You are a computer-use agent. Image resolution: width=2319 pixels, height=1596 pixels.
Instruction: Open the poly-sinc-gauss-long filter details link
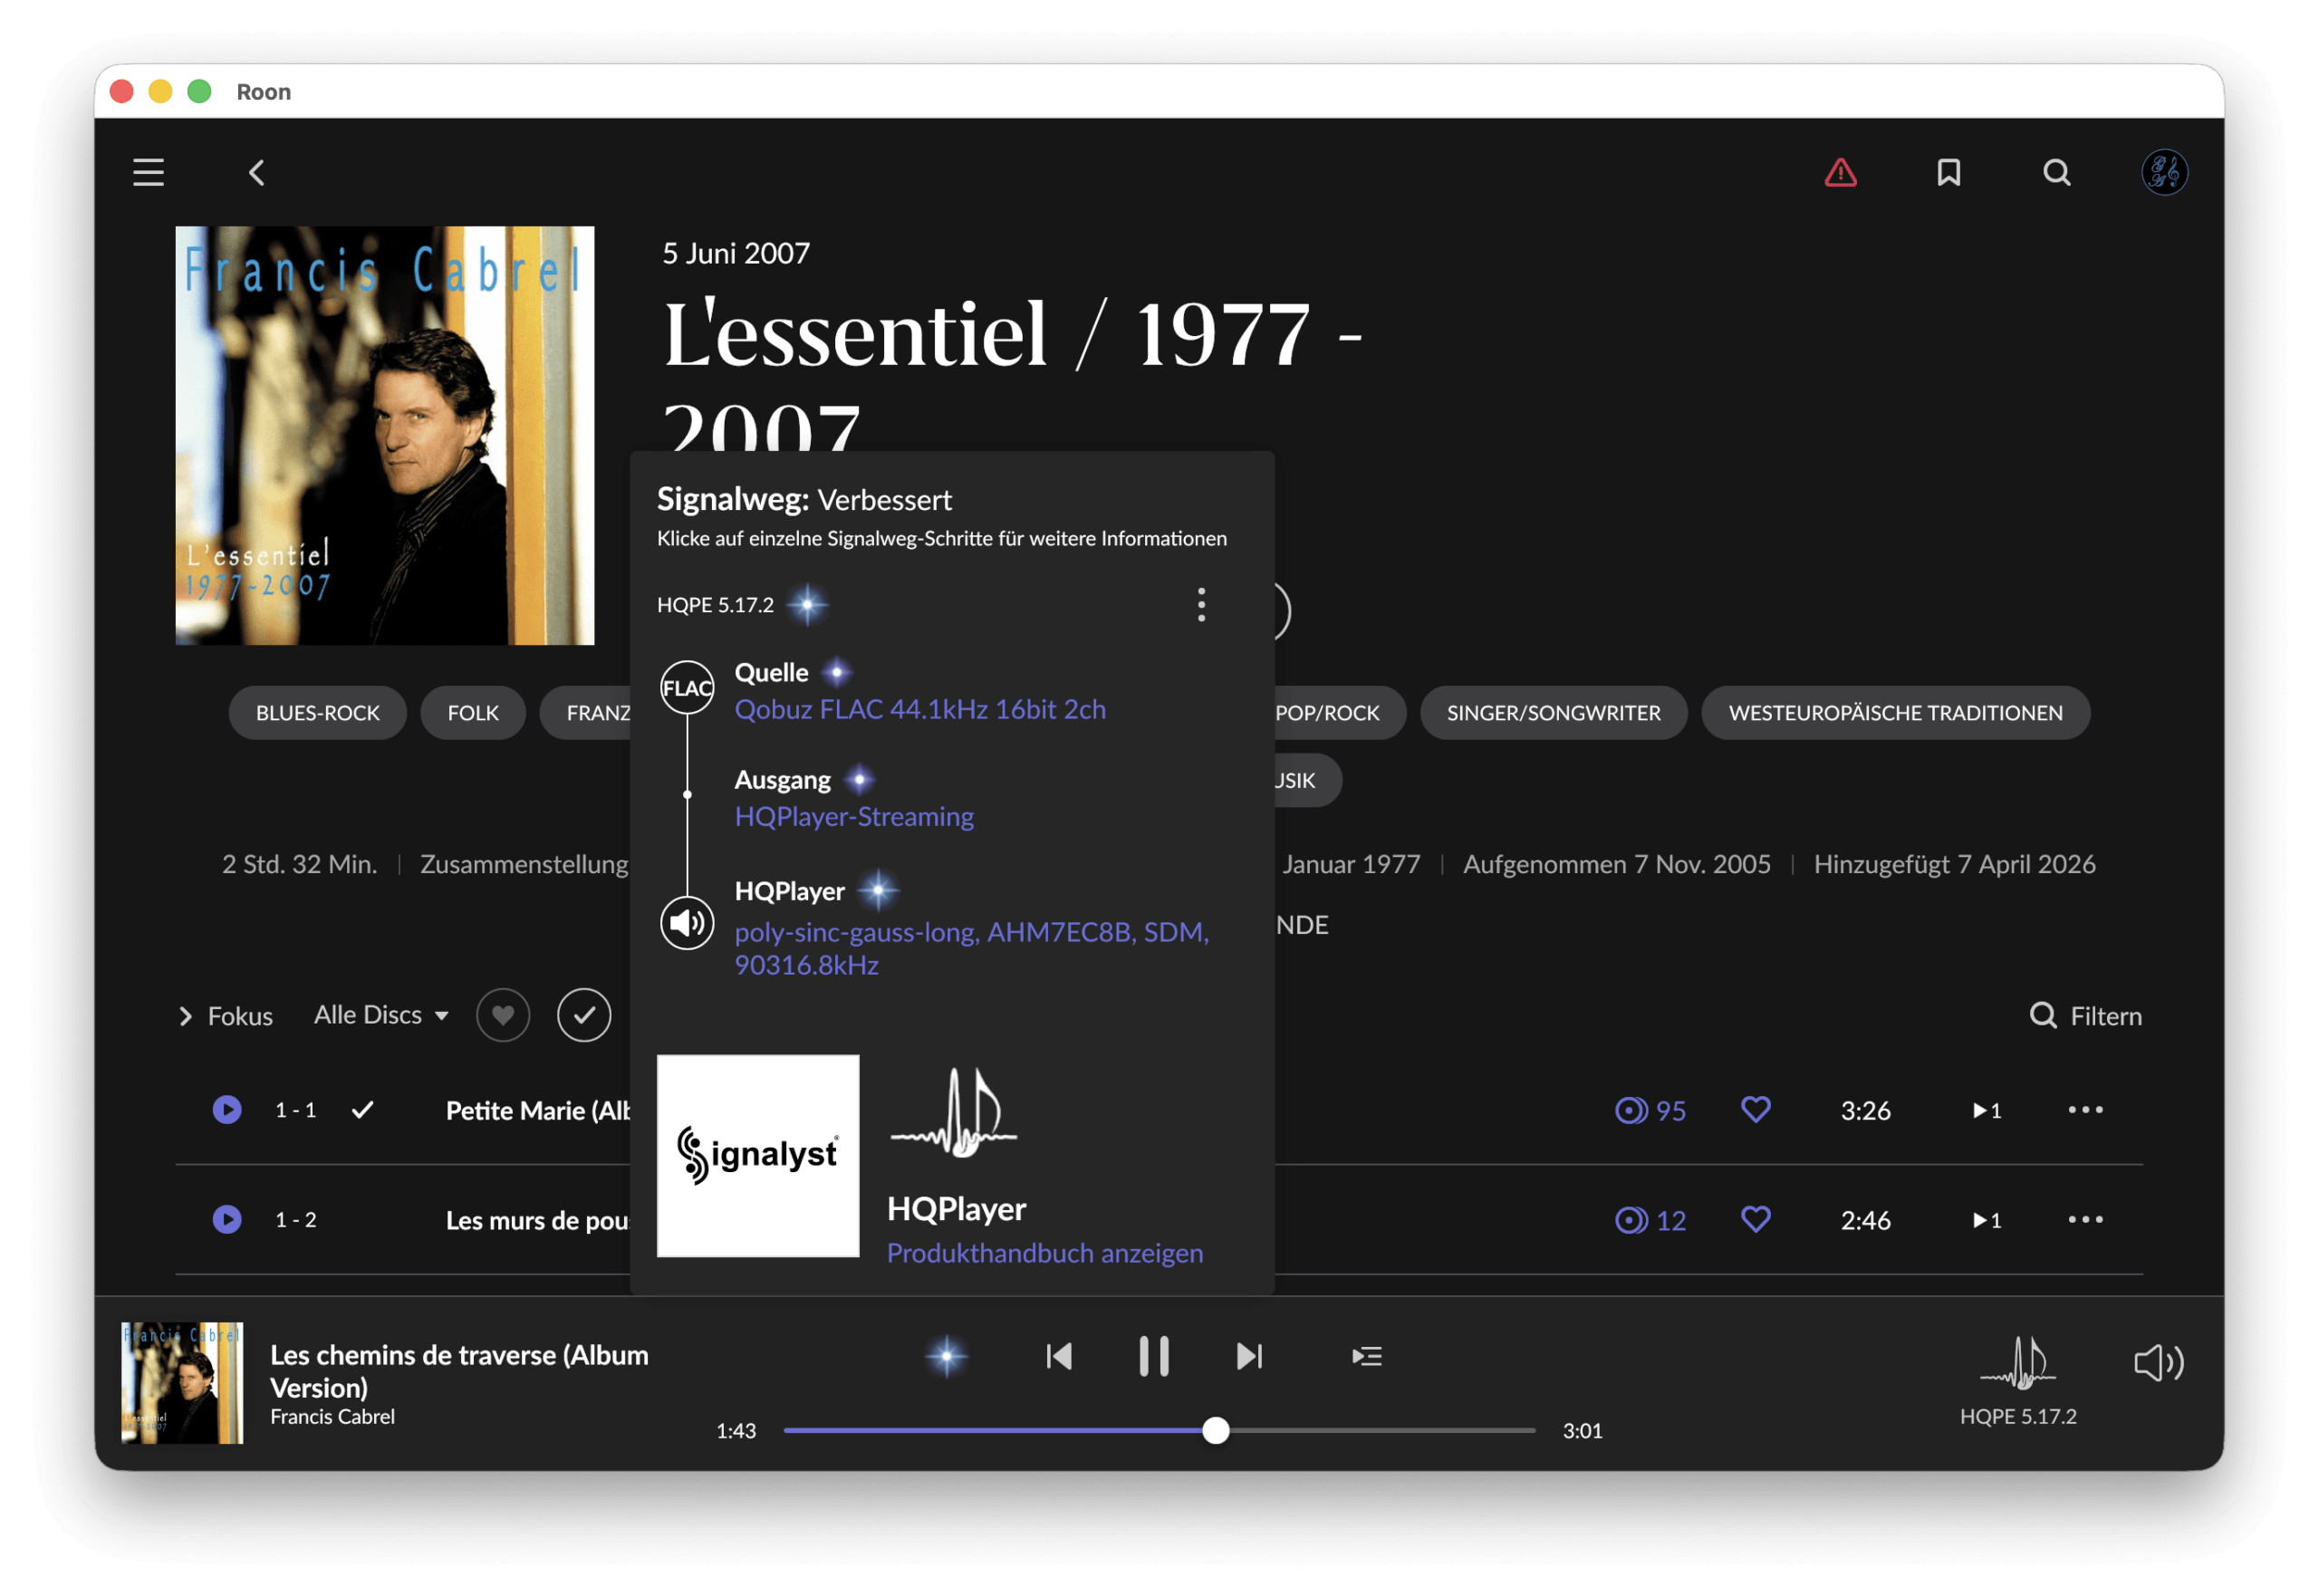(x=971, y=949)
